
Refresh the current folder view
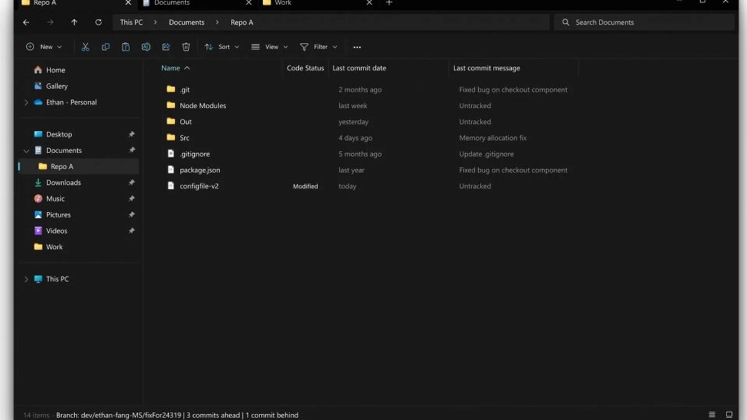[x=98, y=22]
